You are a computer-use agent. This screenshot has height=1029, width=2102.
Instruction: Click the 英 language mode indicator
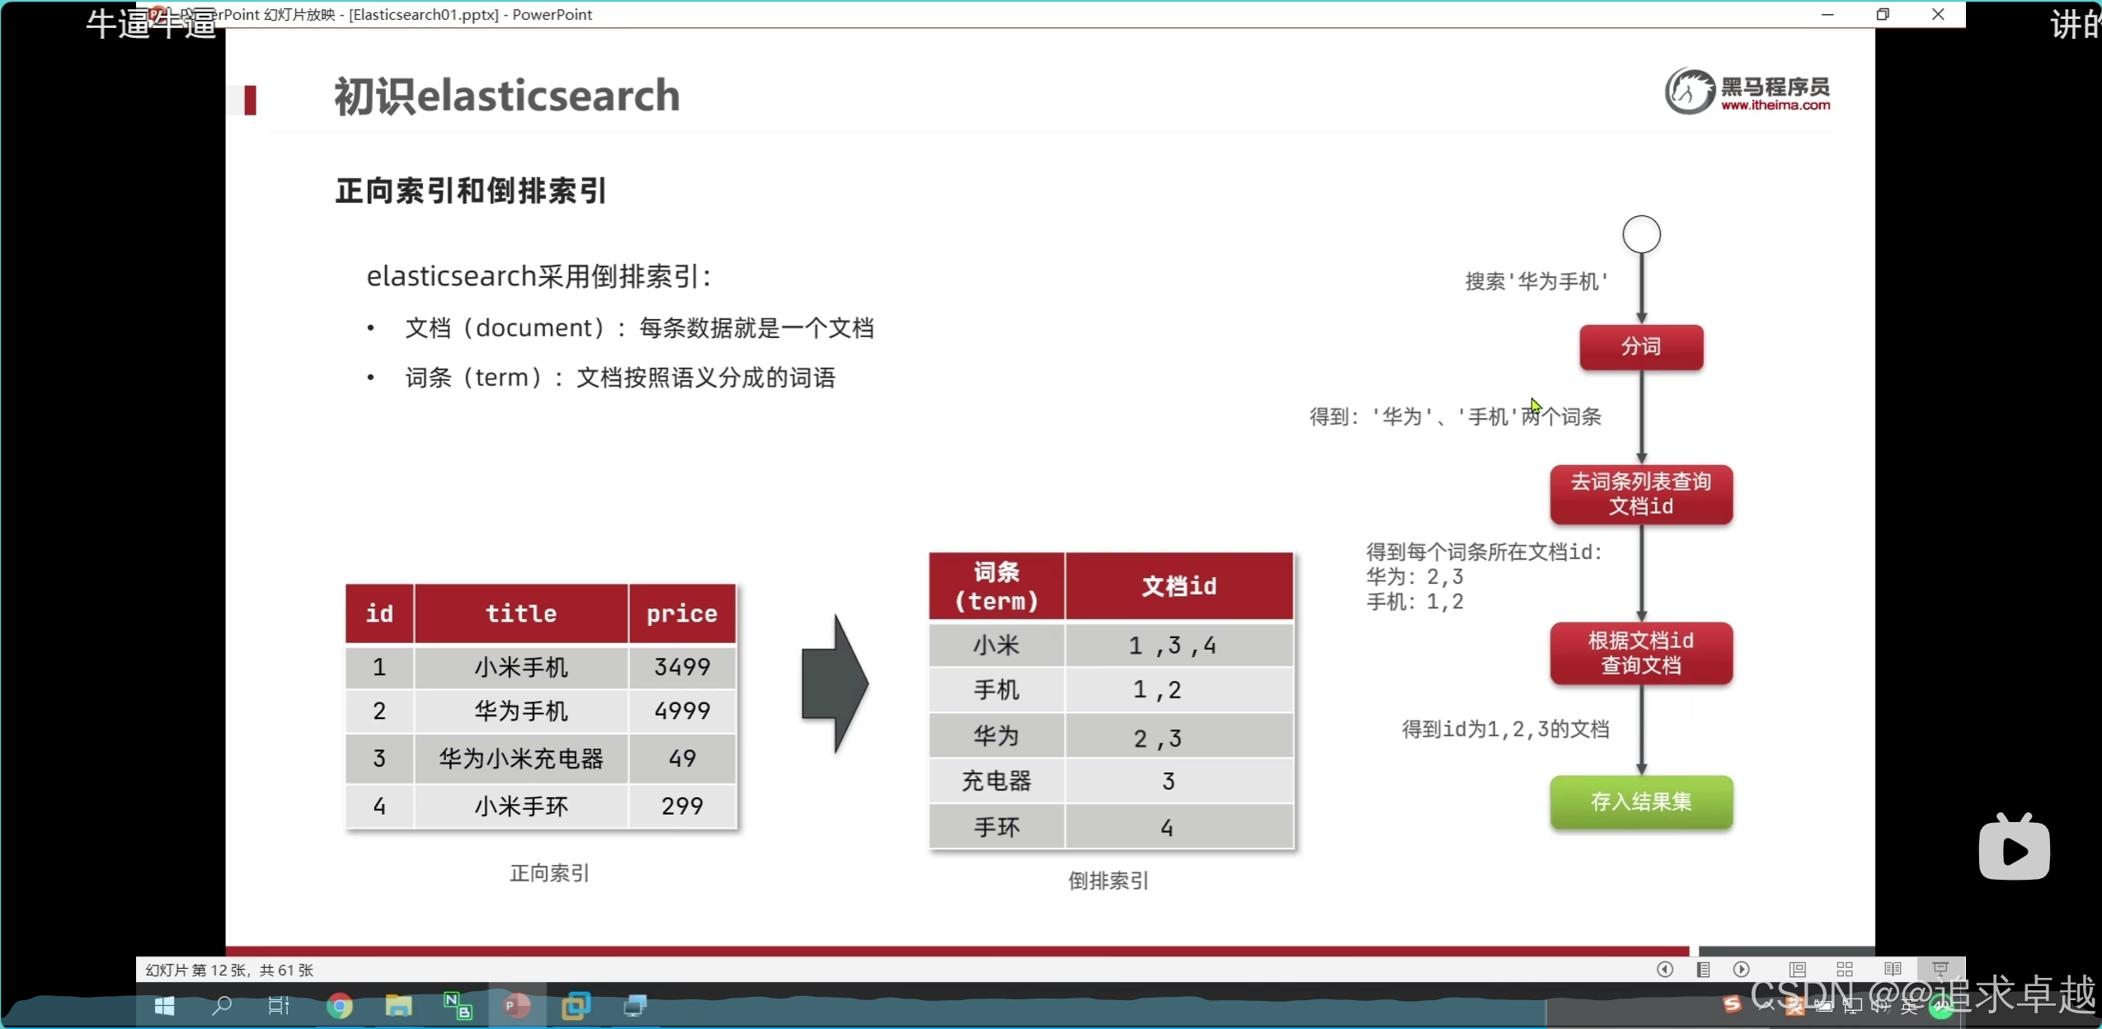coord(1910,1006)
